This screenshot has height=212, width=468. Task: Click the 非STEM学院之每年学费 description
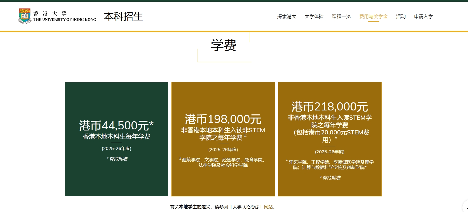pos(223,134)
